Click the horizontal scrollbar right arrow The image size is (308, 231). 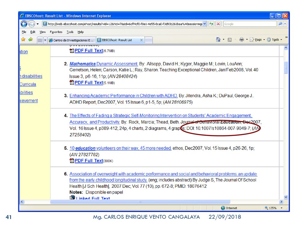(x=281, y=202)
